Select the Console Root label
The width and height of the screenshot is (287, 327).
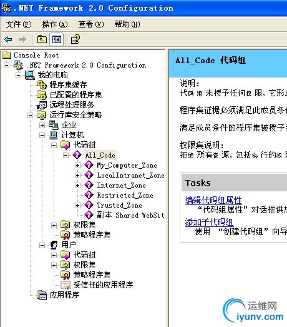(36, 55)
